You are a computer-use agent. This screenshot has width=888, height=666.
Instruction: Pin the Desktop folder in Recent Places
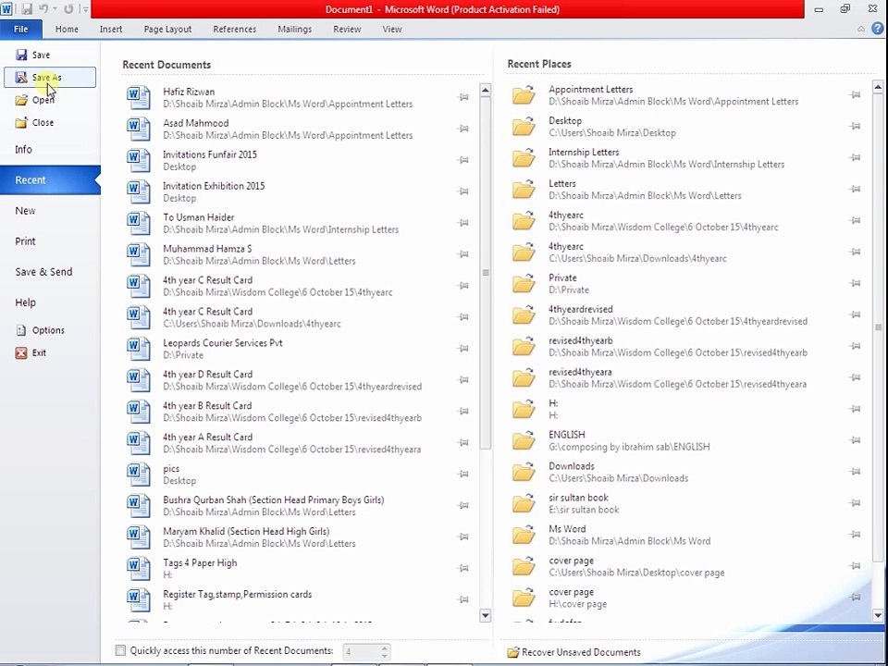tap(855, 127)
